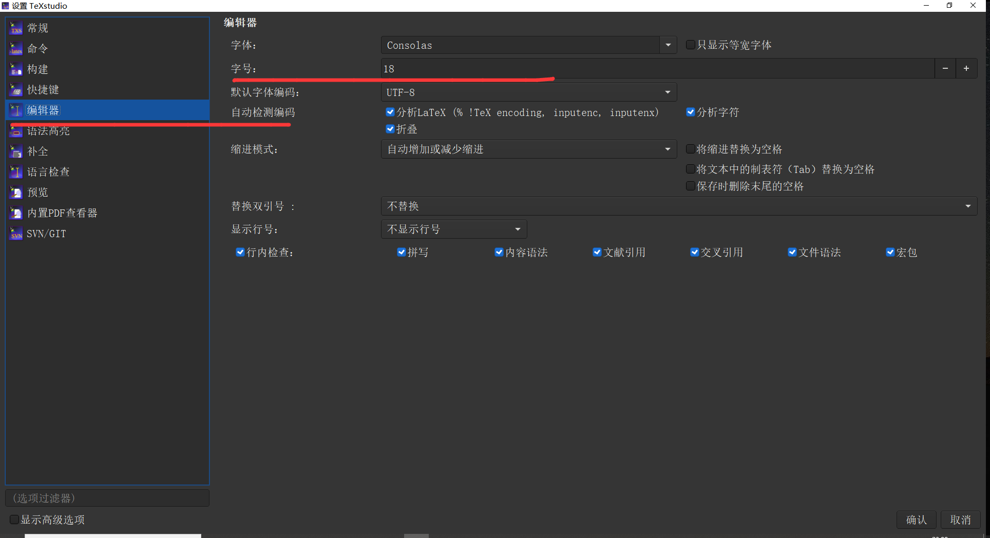Toggle the 行内检查 checkbox
The height and width of the screenshot is (538, 990).
[x=240, y=253]
